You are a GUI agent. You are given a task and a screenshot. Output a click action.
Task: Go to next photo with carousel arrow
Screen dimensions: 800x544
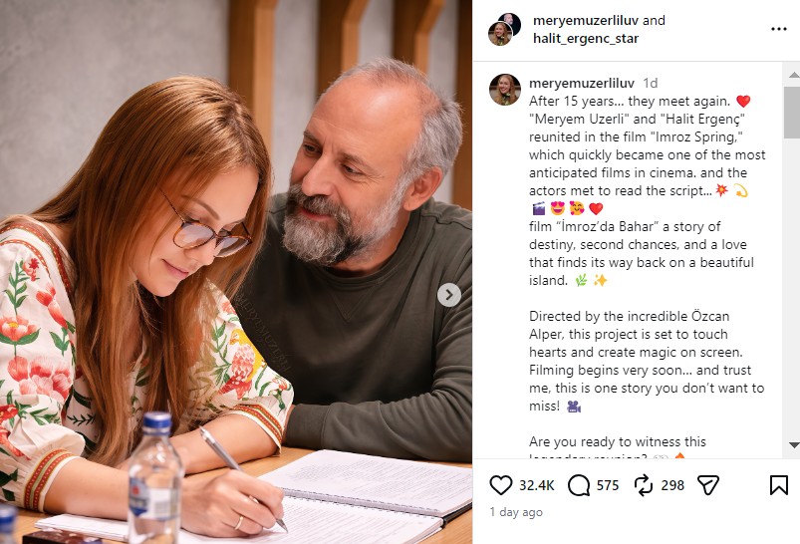pyautogui.click(x=449, y=294)
